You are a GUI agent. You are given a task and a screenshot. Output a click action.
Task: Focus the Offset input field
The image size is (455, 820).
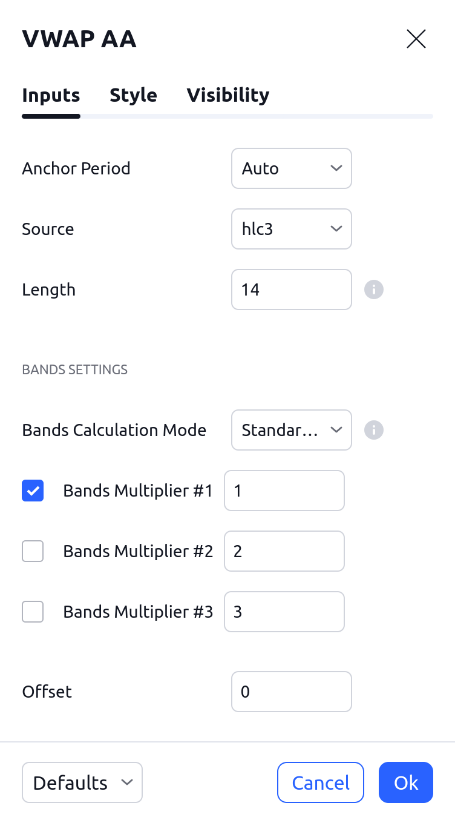pyautogui.click(x=291, y=692)
